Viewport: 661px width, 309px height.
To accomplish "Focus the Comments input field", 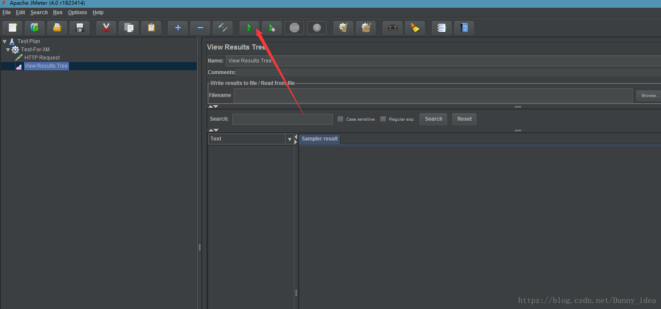I will click(449, 72).
